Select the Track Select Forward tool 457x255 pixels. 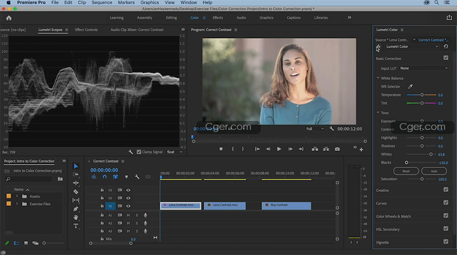[76, 175]
